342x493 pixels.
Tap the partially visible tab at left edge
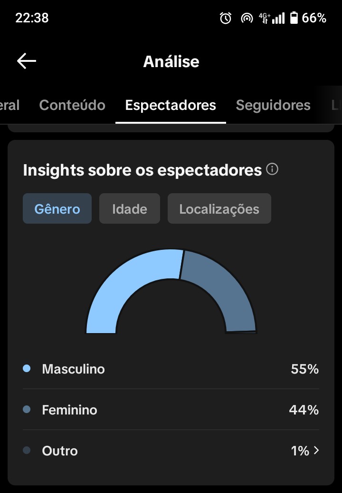pyautogui.click(x=9, y=105)
